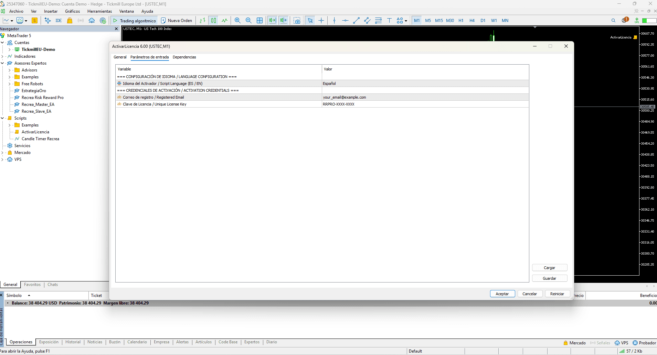Open the Market shopping bag icon
657x355 pixels.
point(70,21)
